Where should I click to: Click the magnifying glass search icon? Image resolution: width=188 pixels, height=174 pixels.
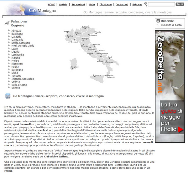pos(146,5)
